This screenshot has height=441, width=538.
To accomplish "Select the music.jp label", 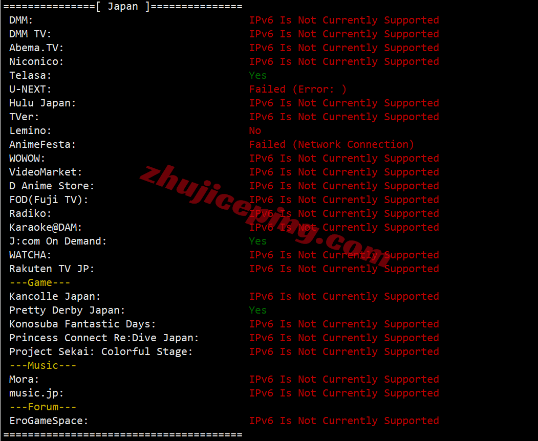I will pos(36,393).
